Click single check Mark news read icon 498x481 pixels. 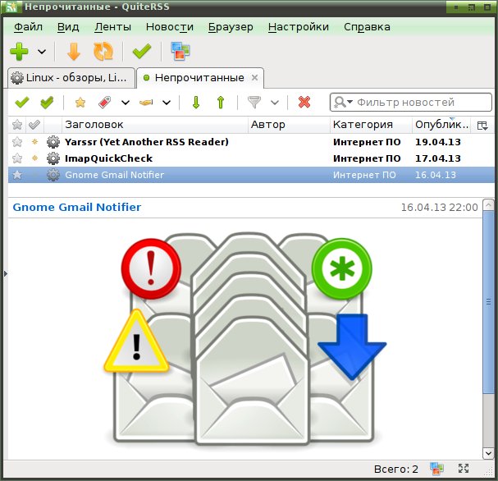[22, 103]
